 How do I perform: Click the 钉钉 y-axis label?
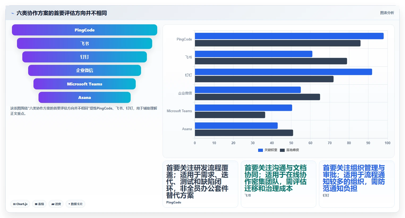coord(188,75)
